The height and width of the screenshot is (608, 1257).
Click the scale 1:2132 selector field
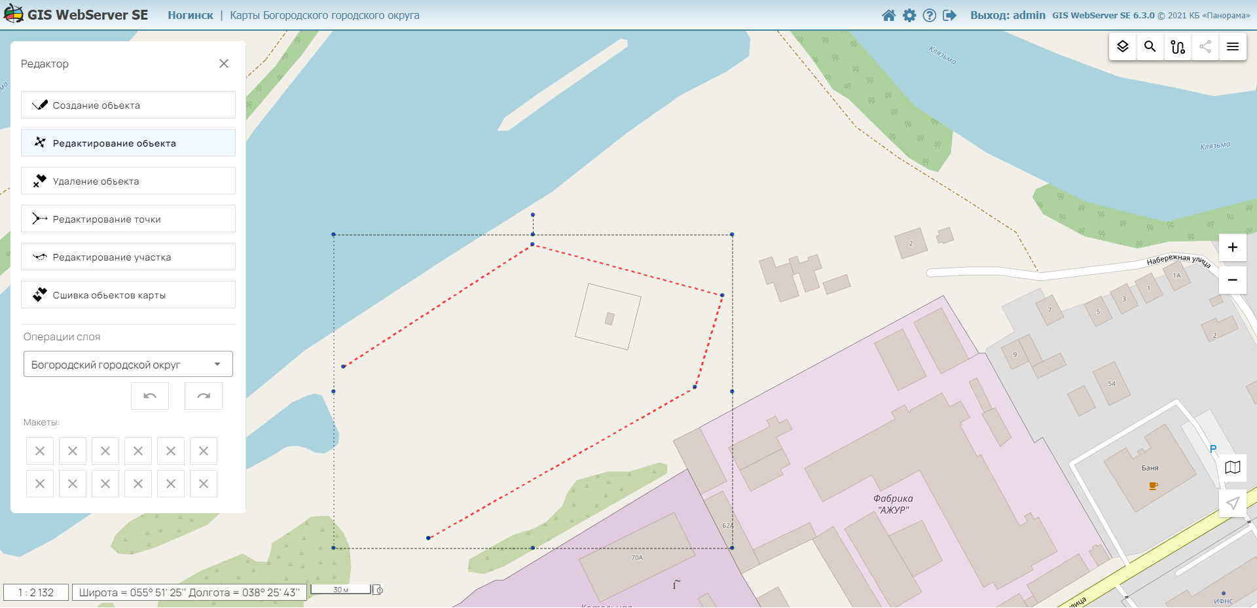click(36, 592)
